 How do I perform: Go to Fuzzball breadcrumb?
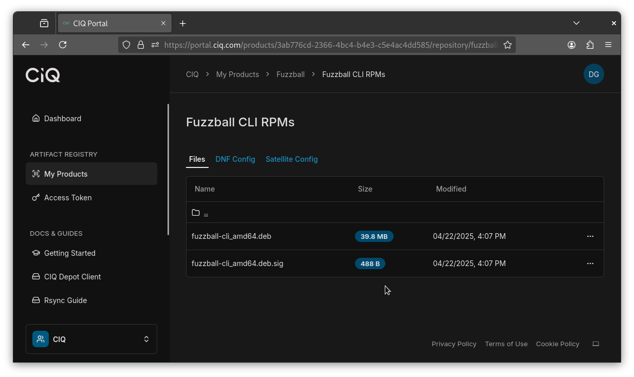click(x=290, y=74)
